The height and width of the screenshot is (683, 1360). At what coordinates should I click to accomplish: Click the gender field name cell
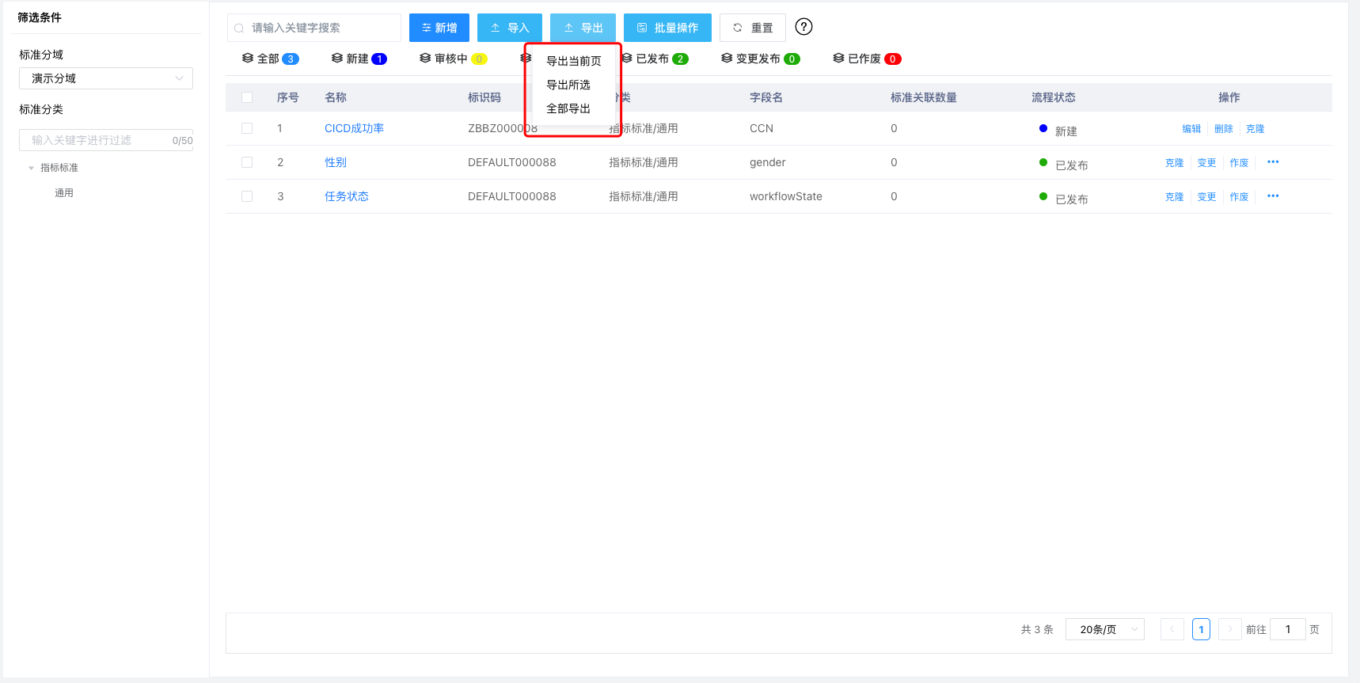768,162
